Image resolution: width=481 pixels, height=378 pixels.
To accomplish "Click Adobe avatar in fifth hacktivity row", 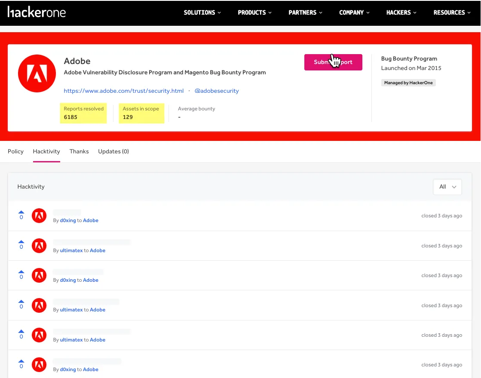I will (39, 335).
